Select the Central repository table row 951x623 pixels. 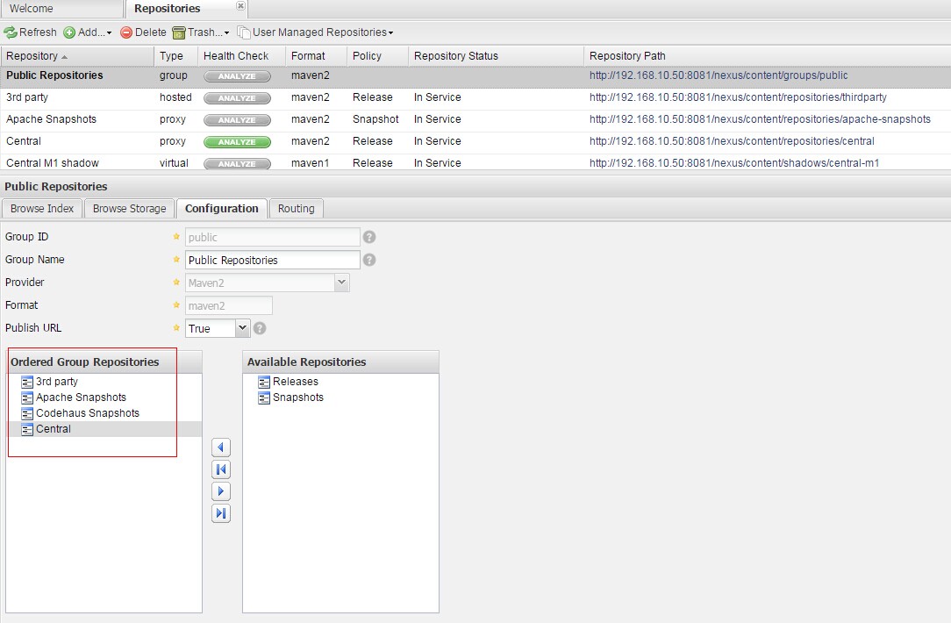(475, 141)
